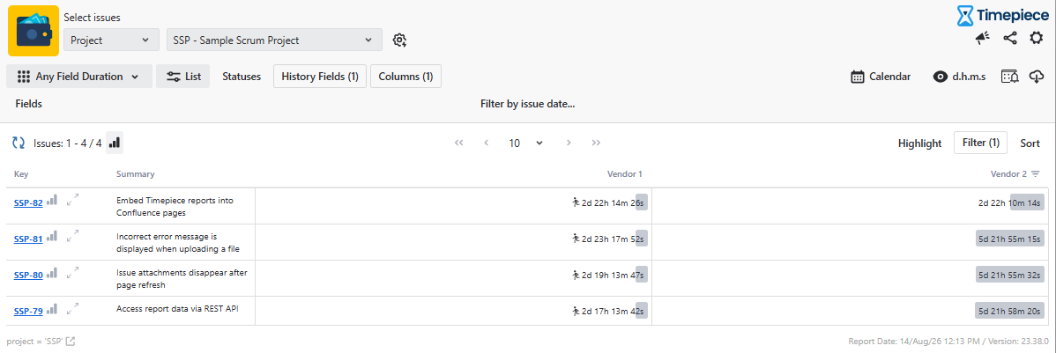Click the Vendor 1 column header
This screenshot has height=353, width=1056.
coord(624,174)
